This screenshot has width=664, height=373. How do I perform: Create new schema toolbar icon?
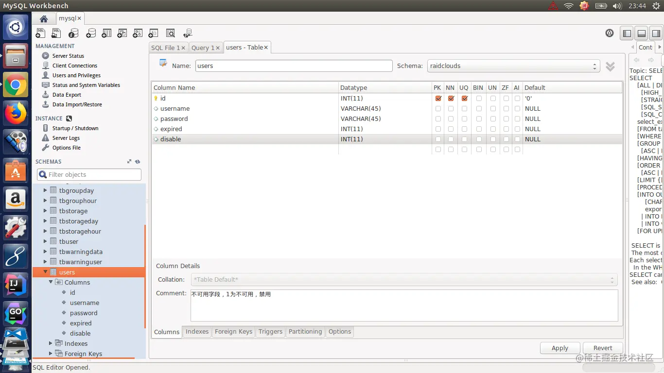click(x=90, y=33)
